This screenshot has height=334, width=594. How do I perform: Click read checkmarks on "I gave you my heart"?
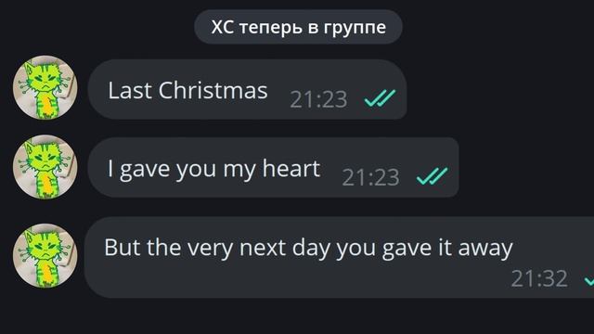pos(432,176)
